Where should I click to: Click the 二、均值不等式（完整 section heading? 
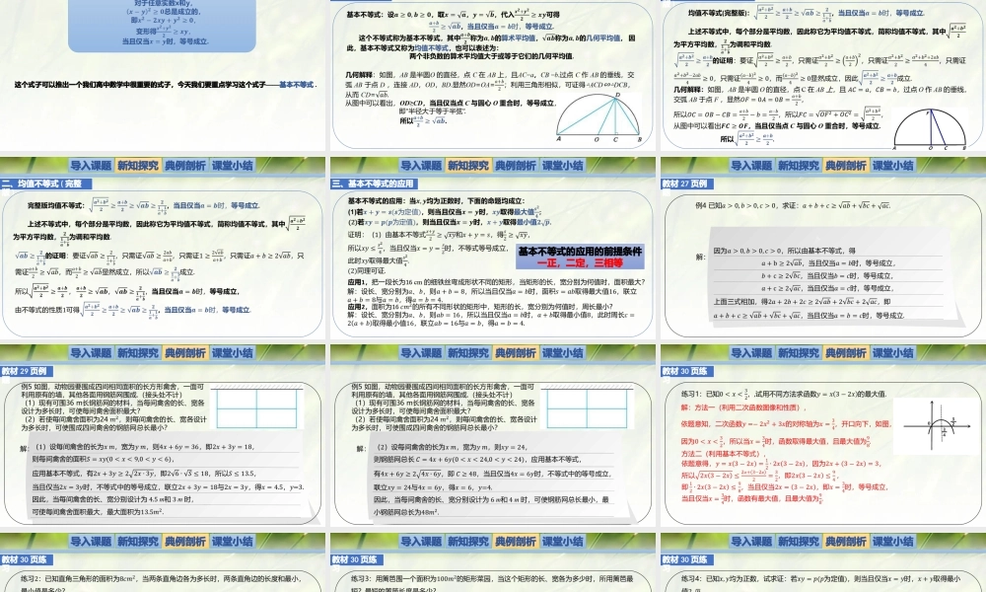46,184
